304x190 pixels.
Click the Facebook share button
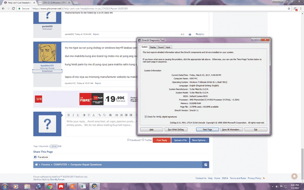(x=41, y=157)
